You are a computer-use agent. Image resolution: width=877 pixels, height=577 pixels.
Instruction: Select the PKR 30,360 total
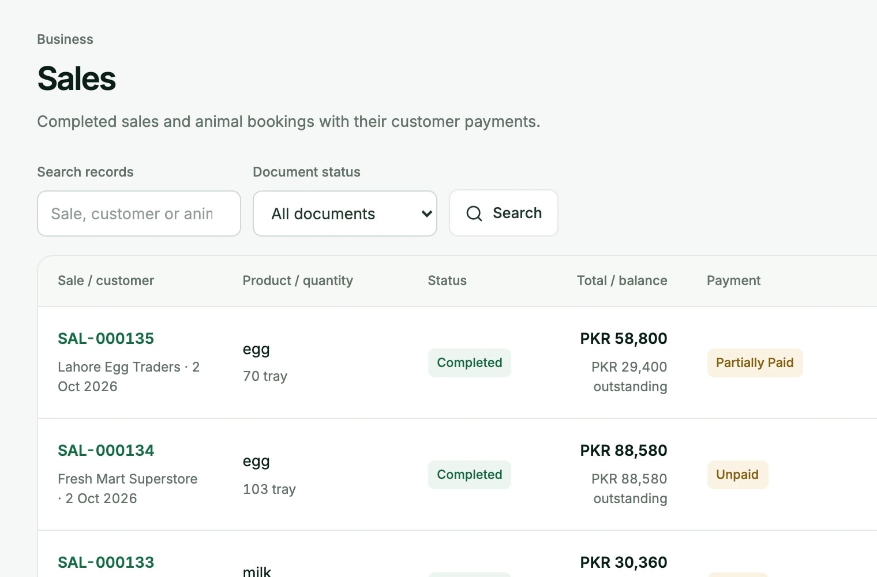(624, 562)
